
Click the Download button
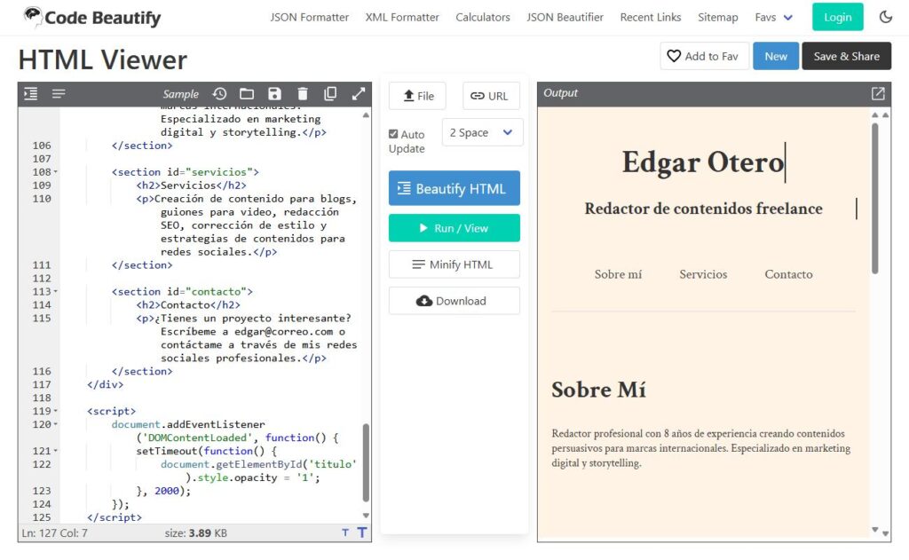click(x=454, y=301)
